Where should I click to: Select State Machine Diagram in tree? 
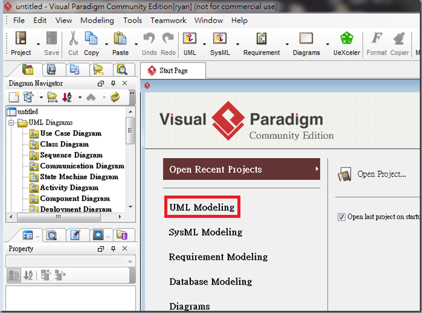pos(79,177)
